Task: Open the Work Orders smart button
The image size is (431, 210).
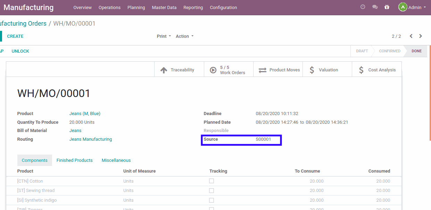Action: [x=229, y=69]
